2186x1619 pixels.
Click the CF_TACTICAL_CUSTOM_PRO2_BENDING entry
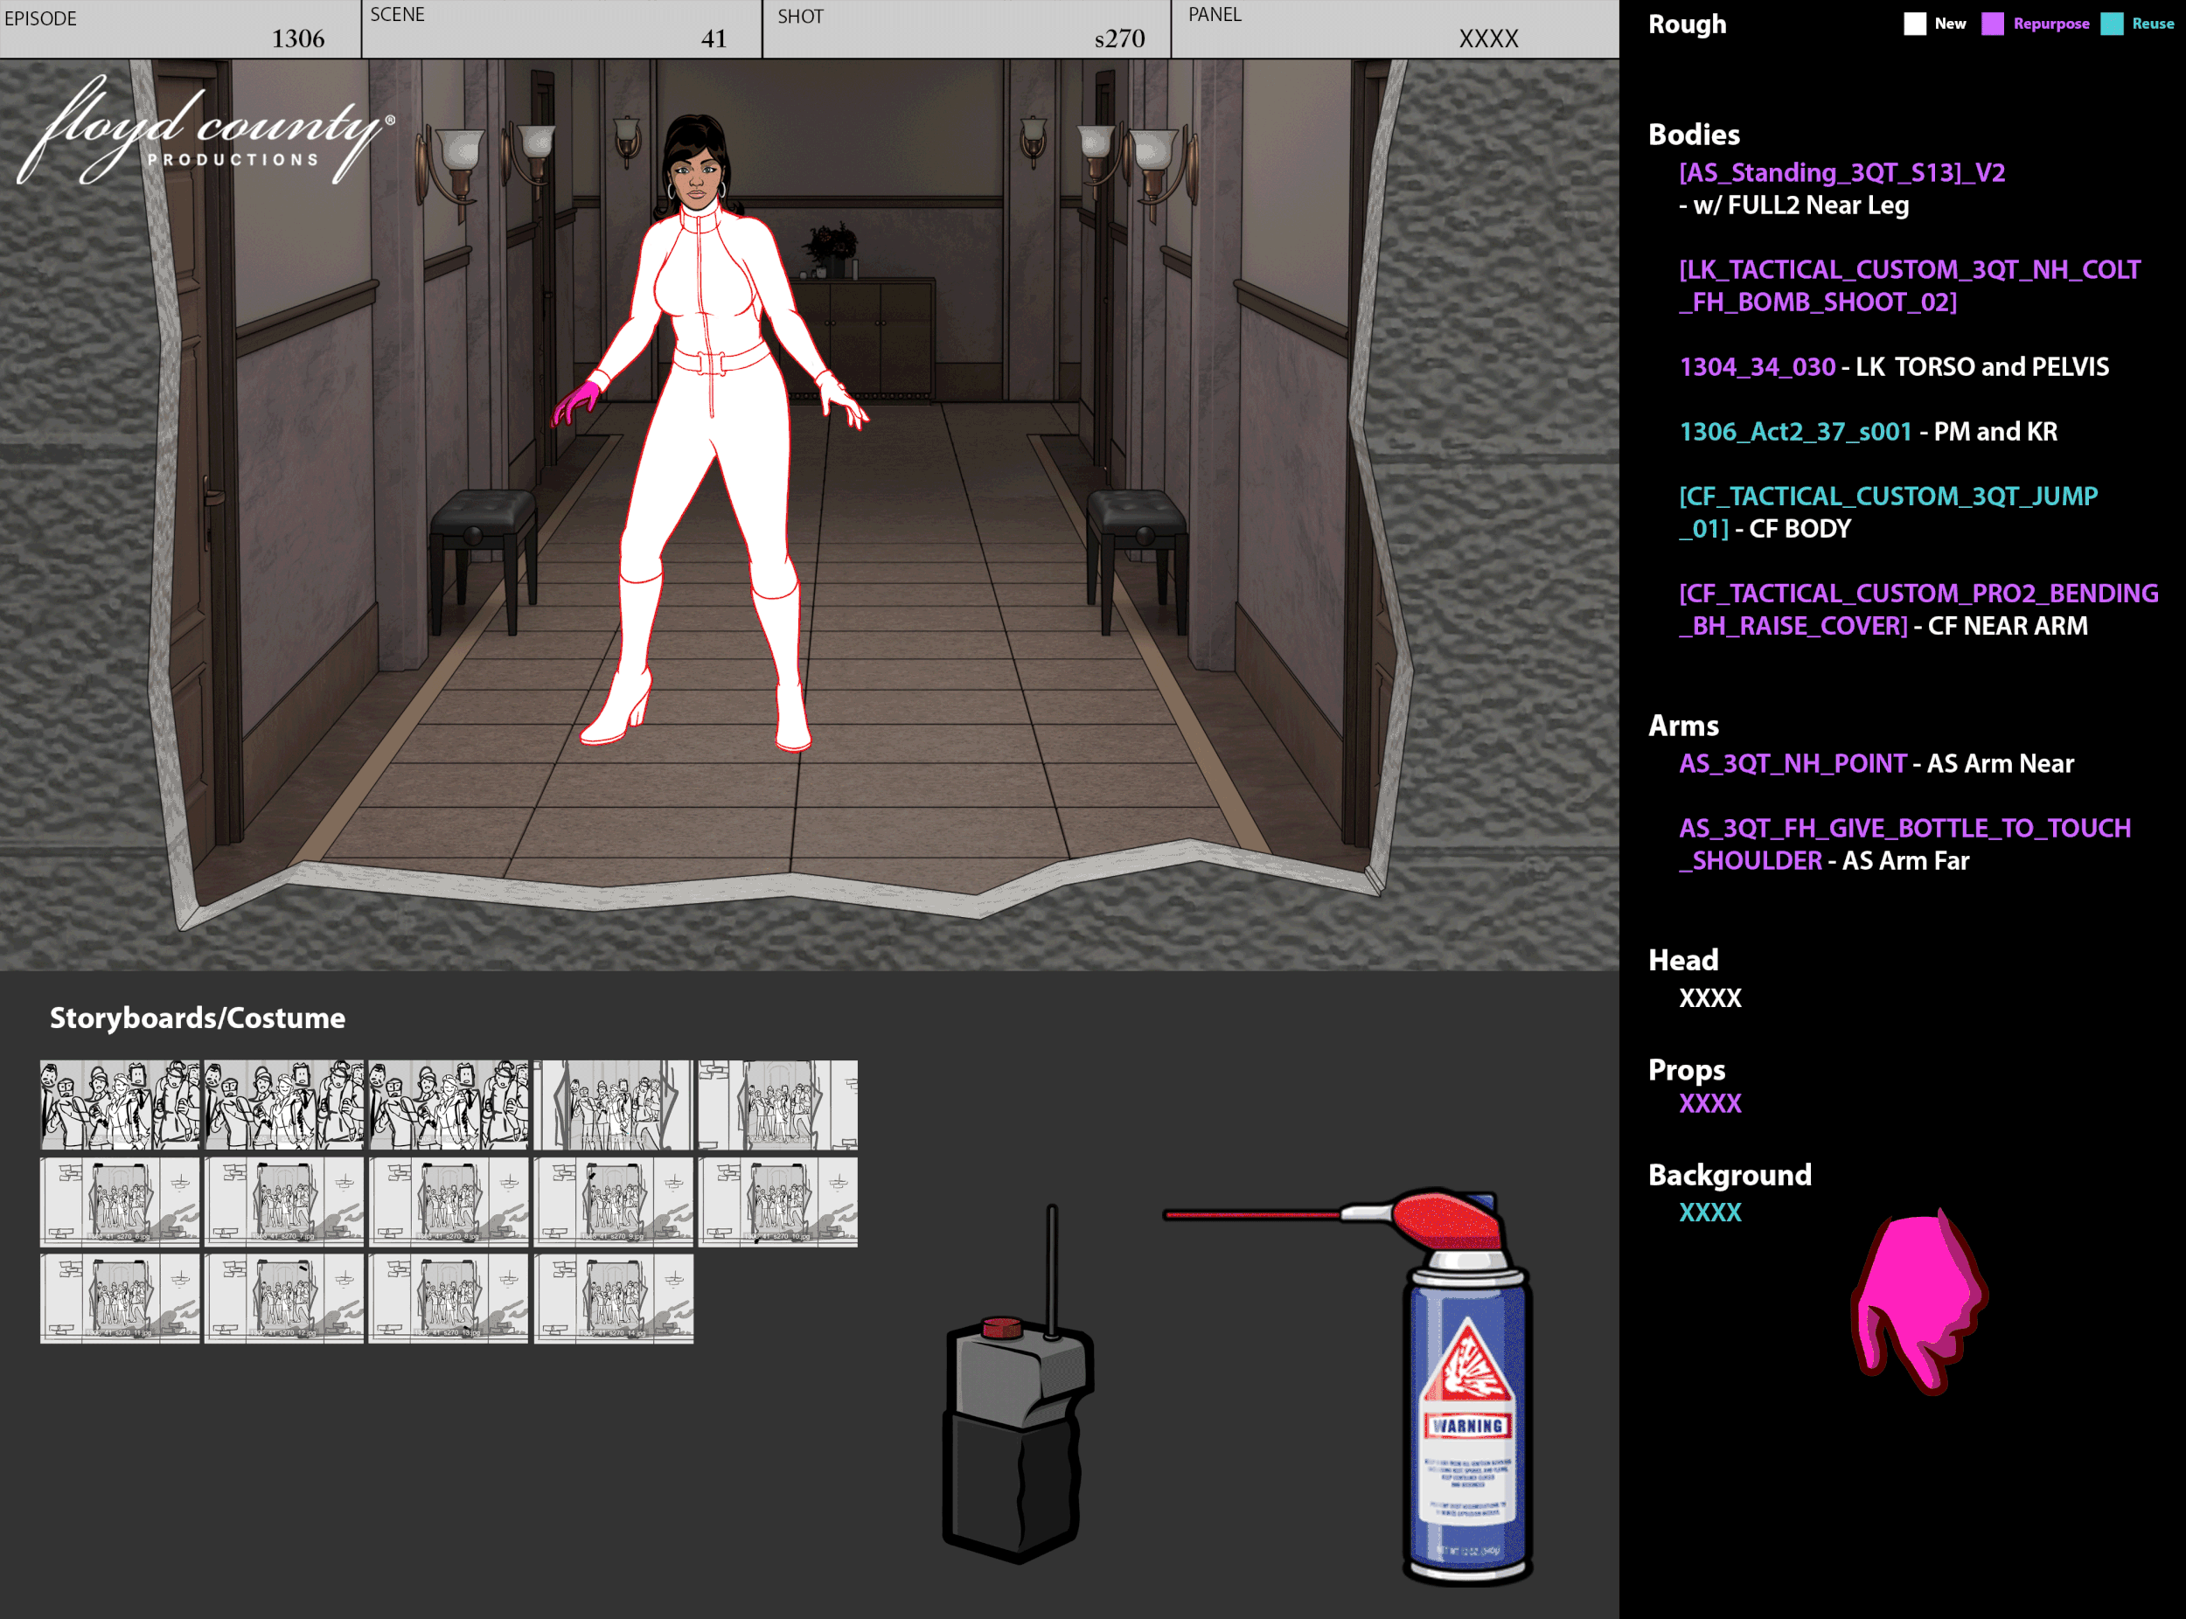(1918, 609)
